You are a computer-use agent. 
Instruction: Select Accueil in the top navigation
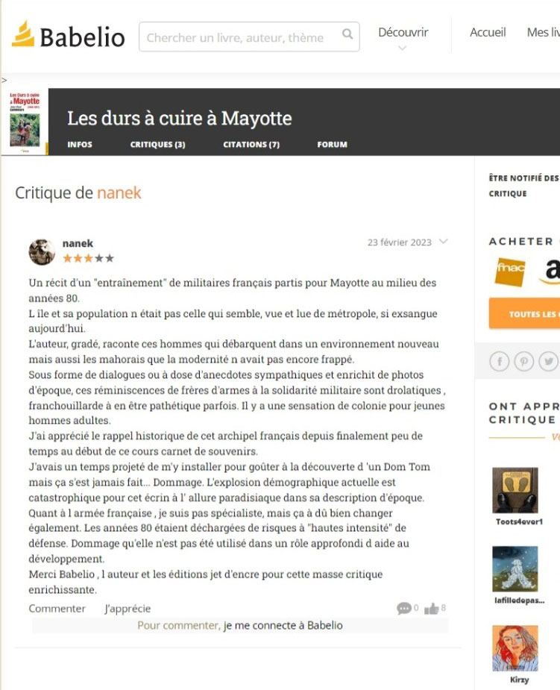488,32
